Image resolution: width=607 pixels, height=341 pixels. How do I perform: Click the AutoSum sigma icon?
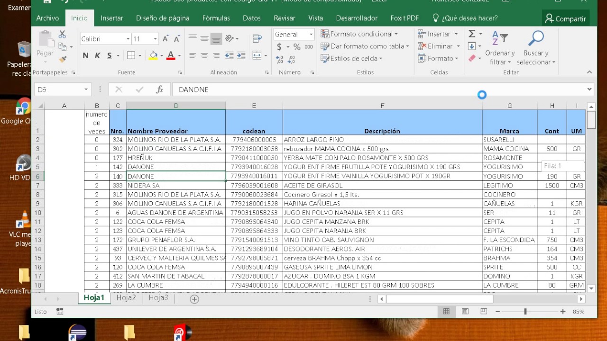(x=472, y=34)
